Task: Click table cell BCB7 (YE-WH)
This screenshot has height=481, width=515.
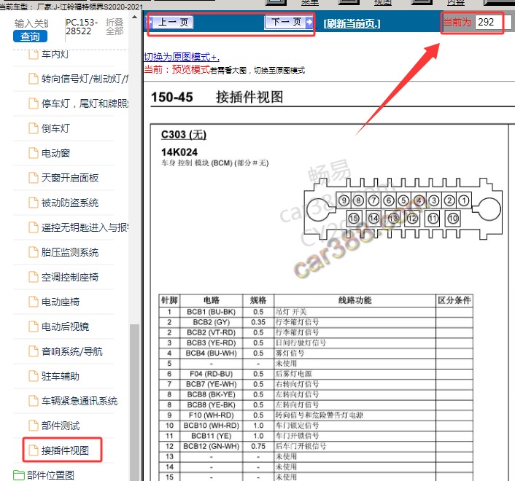Action: [212, 384]
